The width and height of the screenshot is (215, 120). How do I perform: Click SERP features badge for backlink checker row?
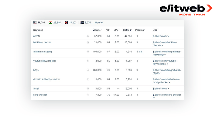coord(88,42)
